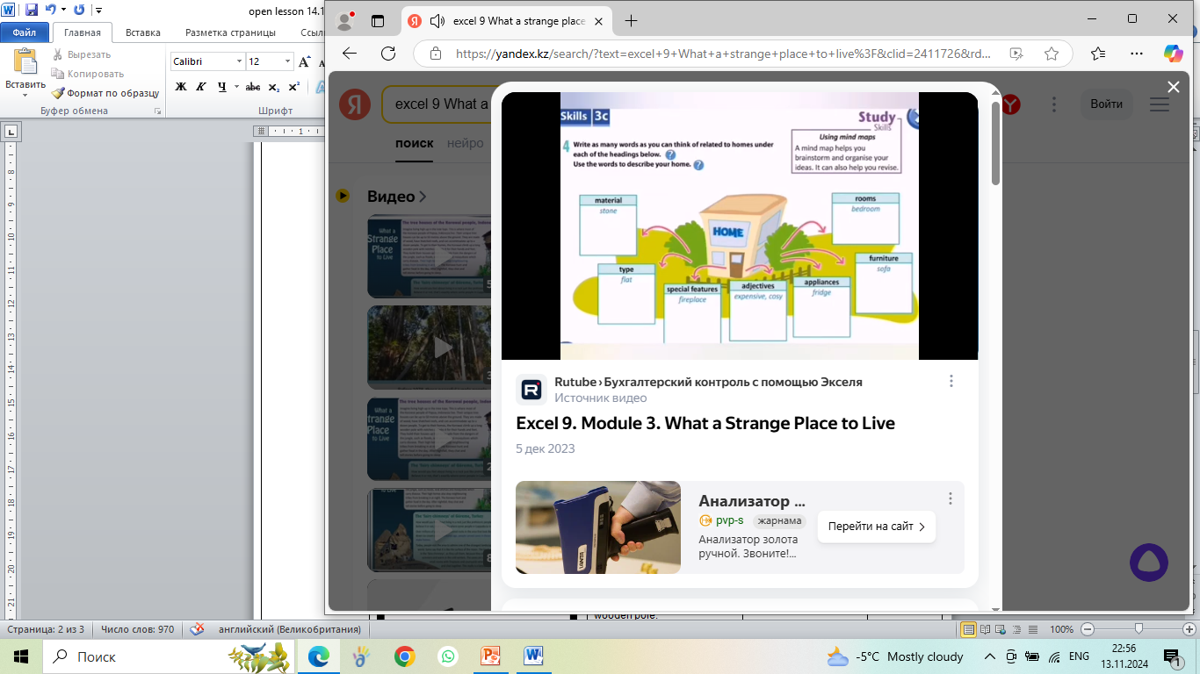Increase font size with the grow font icon
Image resolution: width=1200 pixels, height=674 pixels.
coord(305,61)
